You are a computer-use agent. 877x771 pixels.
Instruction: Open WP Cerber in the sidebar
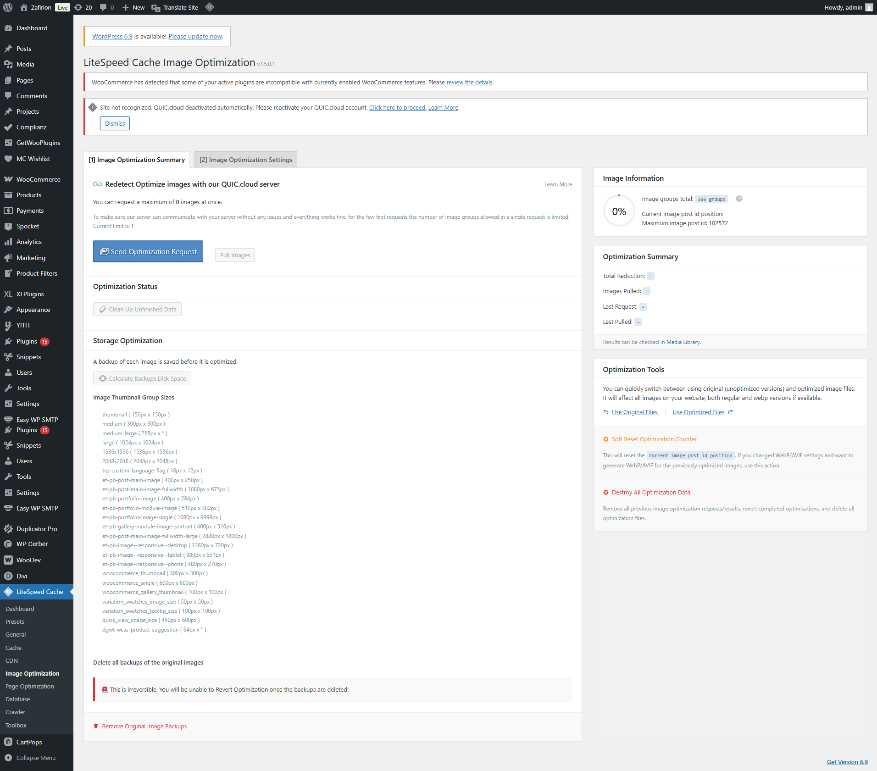32,544
